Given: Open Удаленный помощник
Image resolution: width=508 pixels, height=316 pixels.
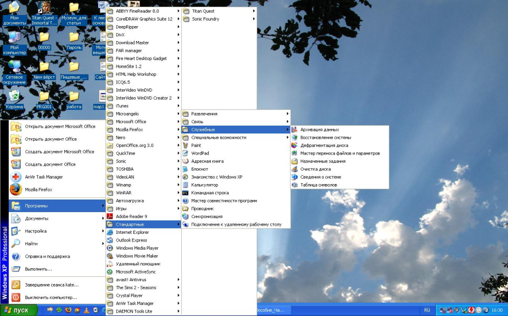Looking at the screenshot, I should 144,264.
